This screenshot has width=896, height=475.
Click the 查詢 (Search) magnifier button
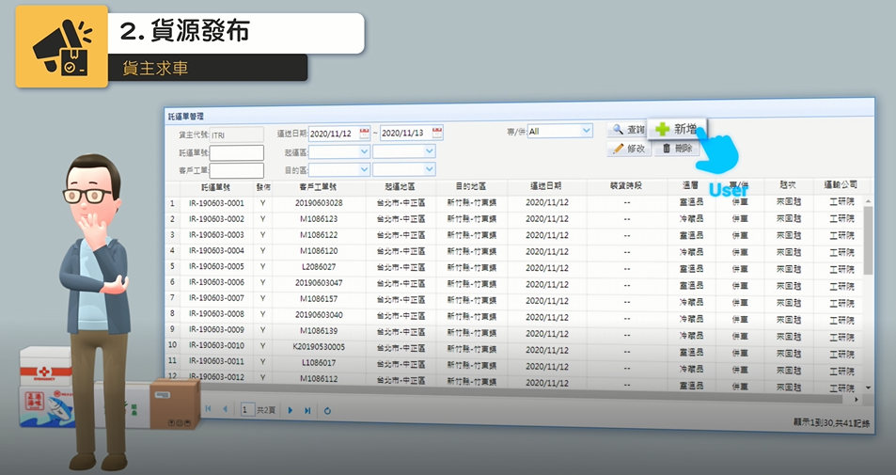click(626, 130)
